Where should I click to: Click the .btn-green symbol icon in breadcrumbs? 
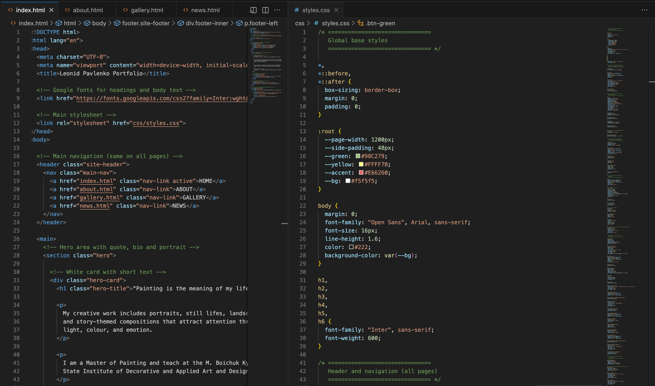click(361, 23)
